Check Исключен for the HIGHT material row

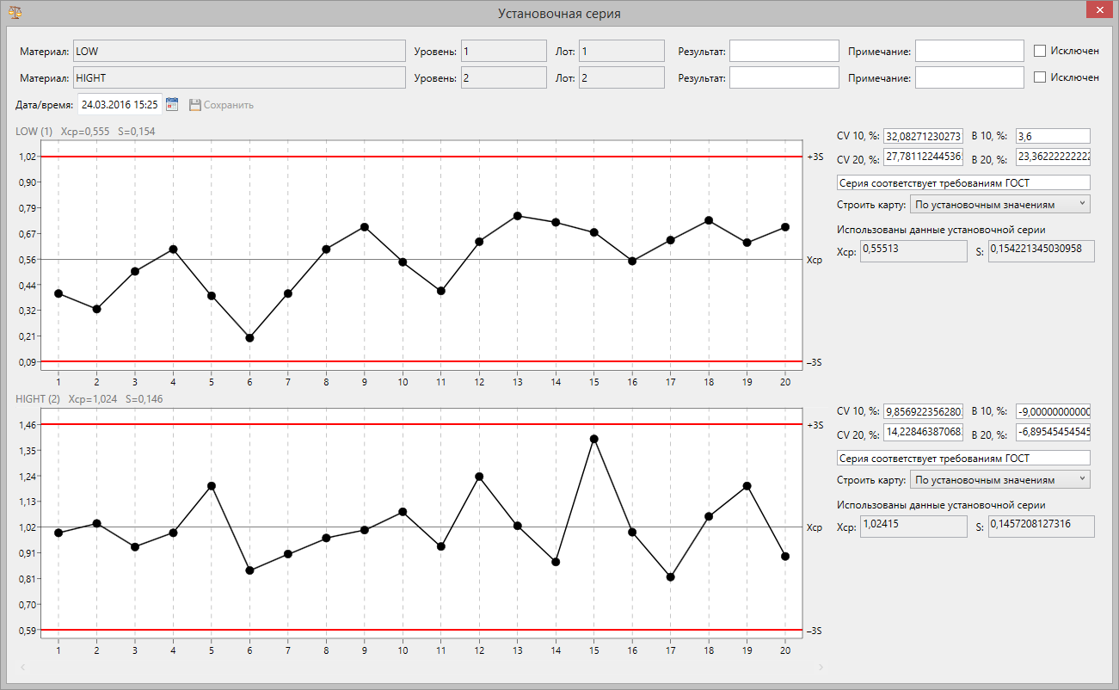pos(1040,77)
